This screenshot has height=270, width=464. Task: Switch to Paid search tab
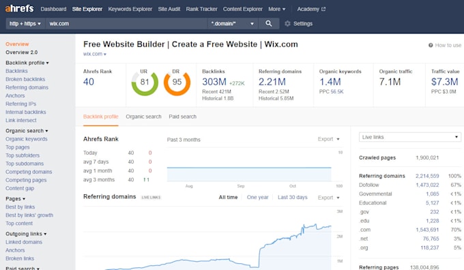183,117
